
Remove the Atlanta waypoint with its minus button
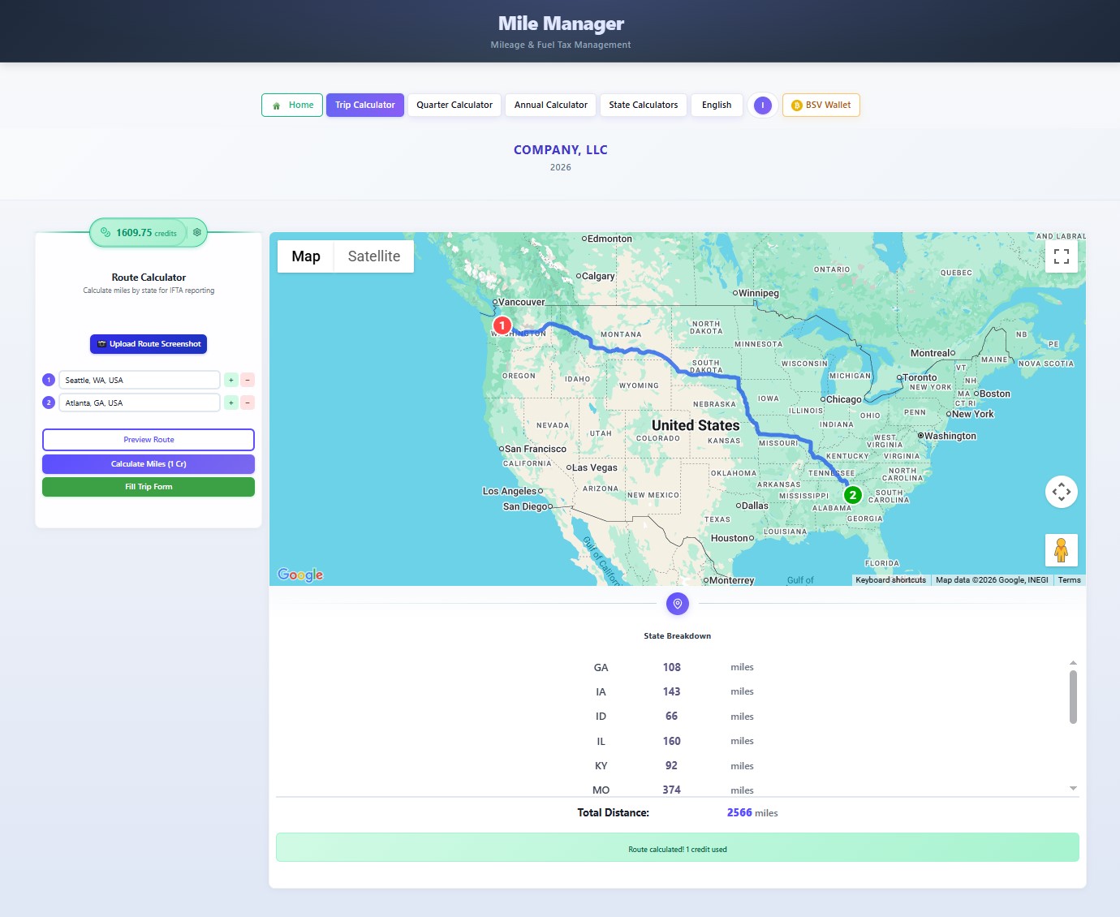click(248, 403)
